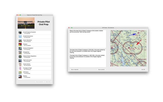Click the Cessna airplane header photo

26,23
